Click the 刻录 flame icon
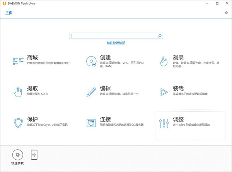Viewport: 232px width, 172px height. click(x=164, y=61)
